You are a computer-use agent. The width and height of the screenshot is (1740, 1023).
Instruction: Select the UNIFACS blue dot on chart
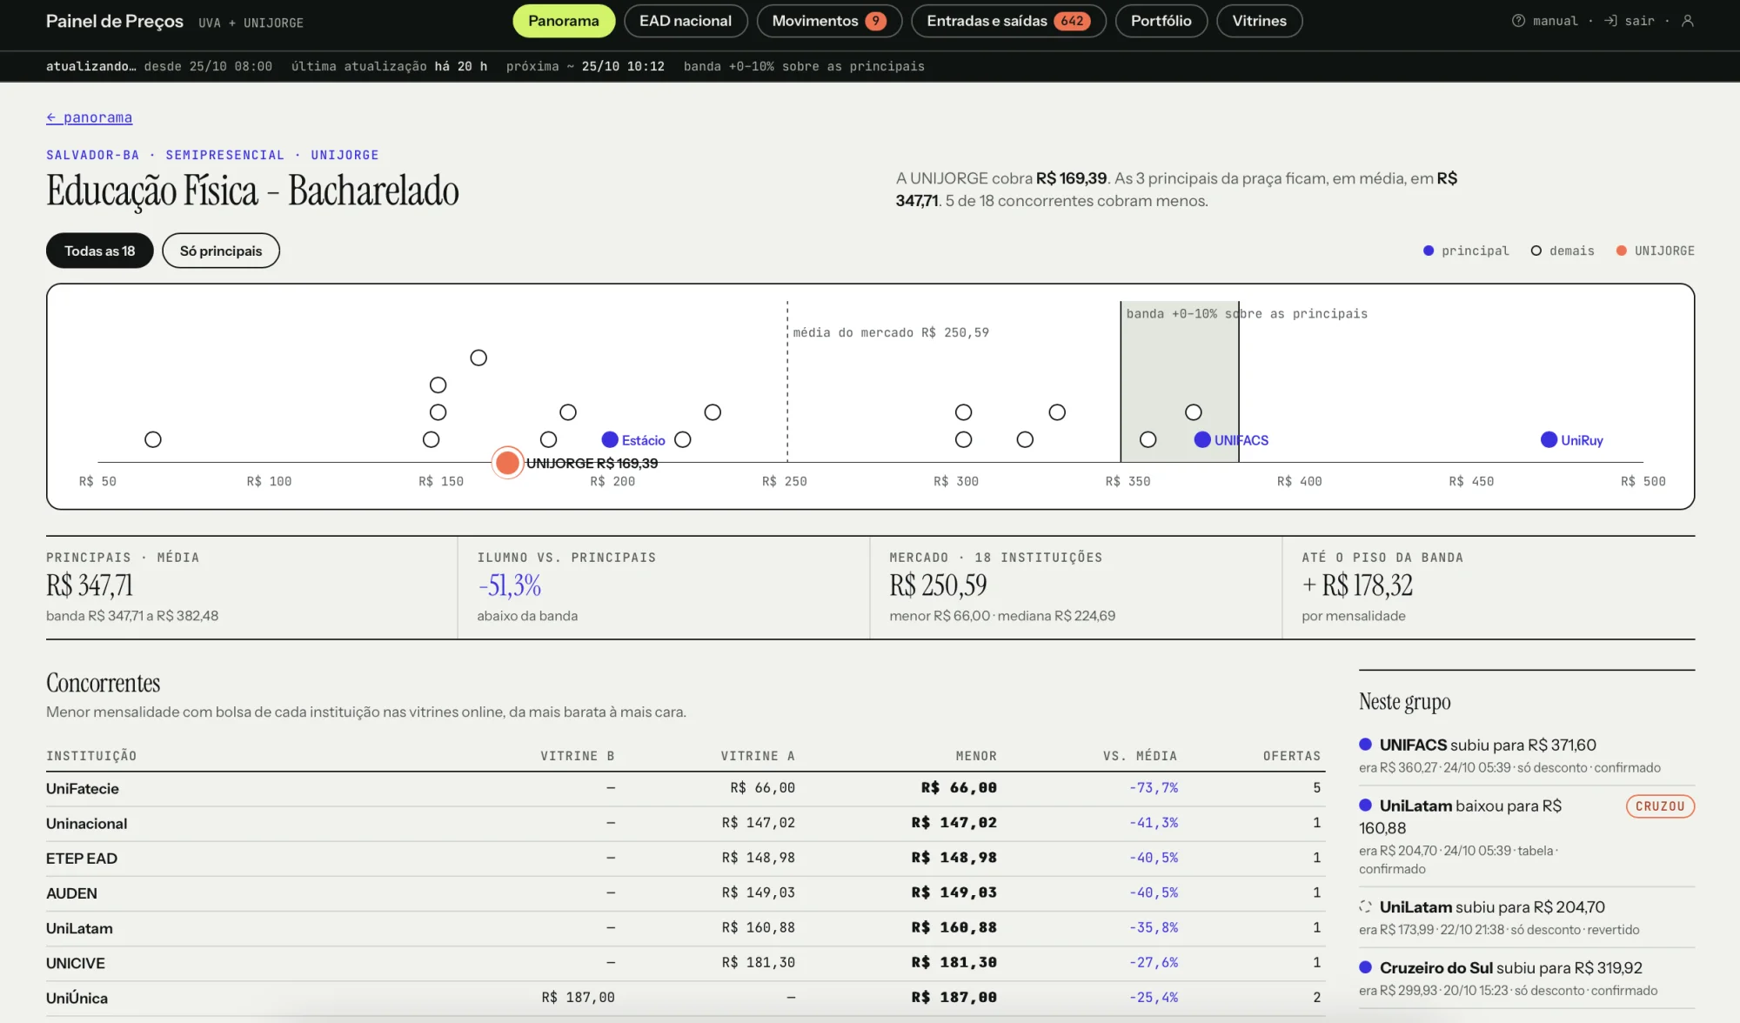coord(1202,440)
